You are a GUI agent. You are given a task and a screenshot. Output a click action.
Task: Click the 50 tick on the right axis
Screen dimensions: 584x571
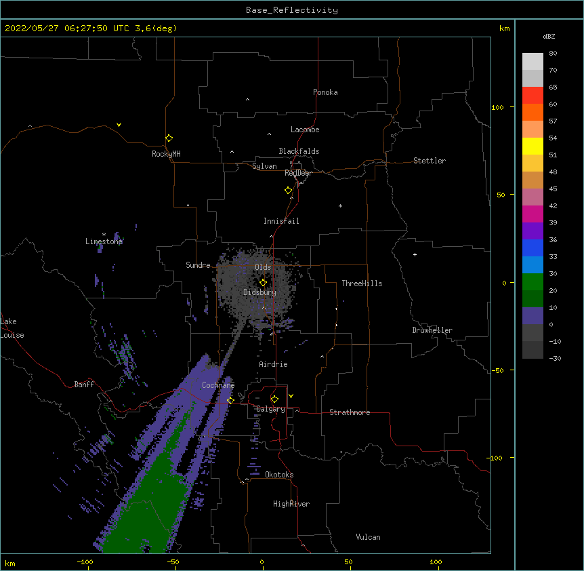tap(501, 195)
